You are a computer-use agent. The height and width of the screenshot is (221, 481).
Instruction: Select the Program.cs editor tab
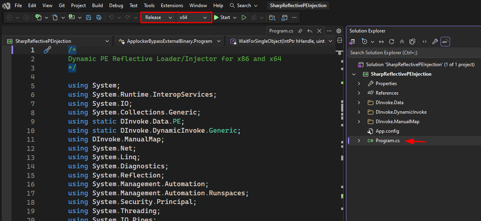[281, 31]
